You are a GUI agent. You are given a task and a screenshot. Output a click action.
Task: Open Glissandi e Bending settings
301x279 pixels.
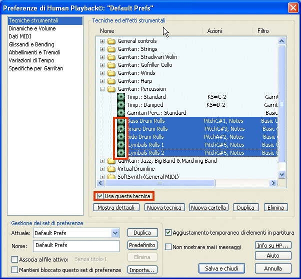tap(31, 44)
